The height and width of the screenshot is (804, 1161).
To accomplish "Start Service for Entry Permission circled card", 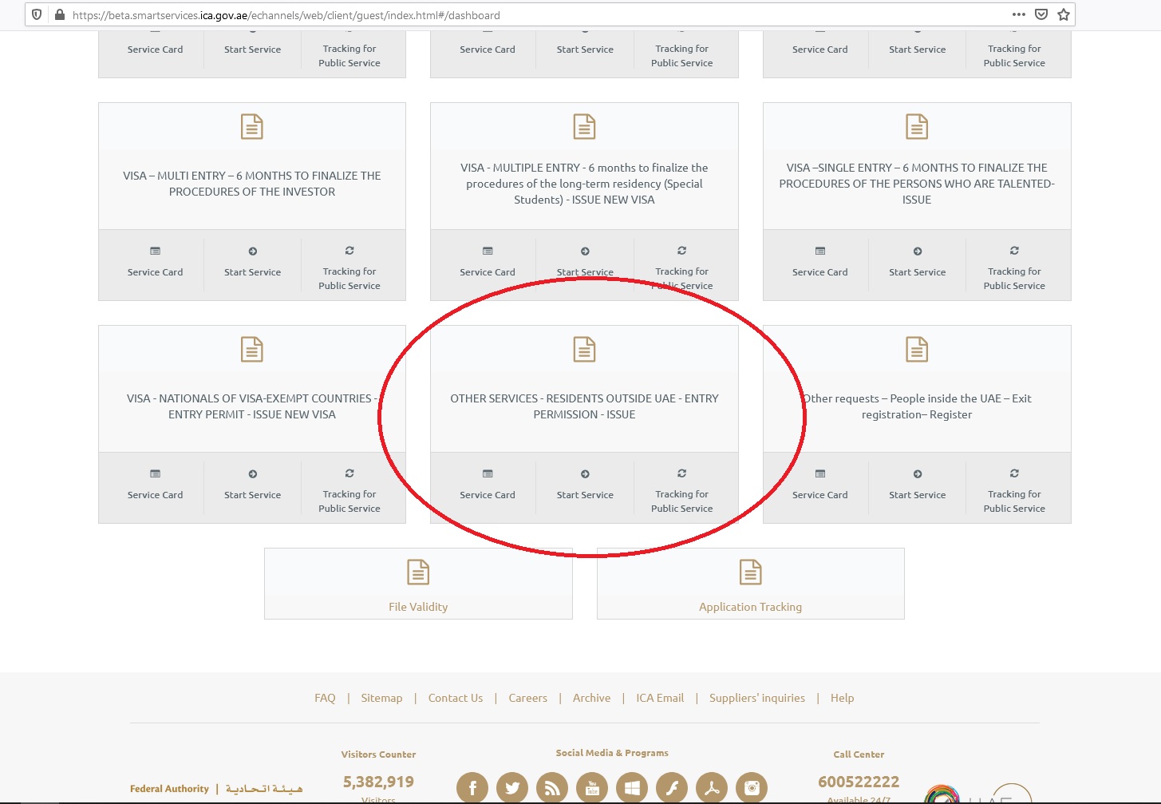I will pyautogui.click(x=585, y=487).
